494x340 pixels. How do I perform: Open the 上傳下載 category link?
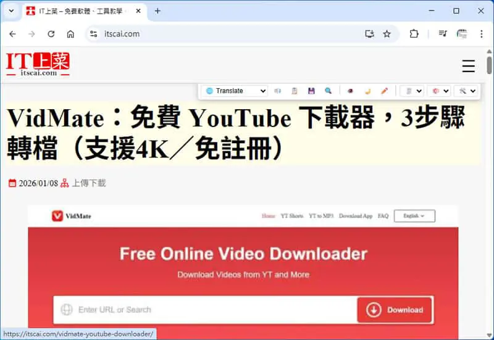(x=89, y=183)
